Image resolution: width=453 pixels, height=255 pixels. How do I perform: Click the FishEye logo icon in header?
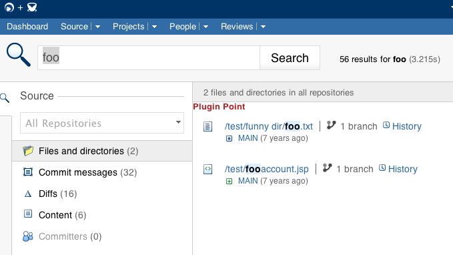coord(9,7)
